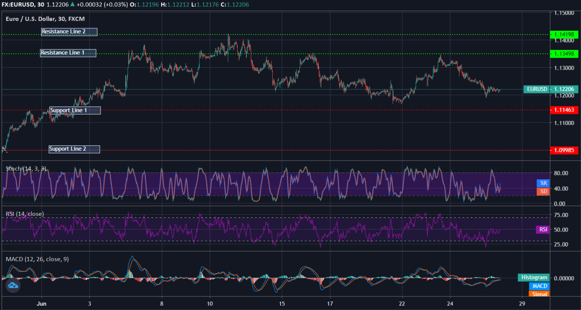Click the Euro / U.S. Dollar chart title

coord(45,19)
